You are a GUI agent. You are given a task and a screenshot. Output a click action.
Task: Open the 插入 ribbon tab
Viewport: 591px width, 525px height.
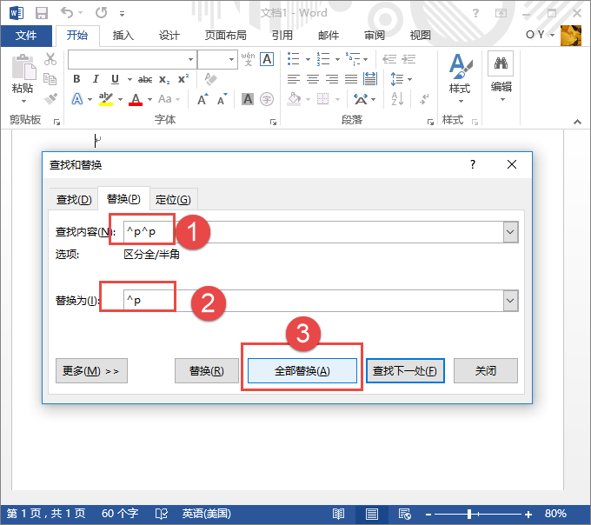tap(123, 36)
